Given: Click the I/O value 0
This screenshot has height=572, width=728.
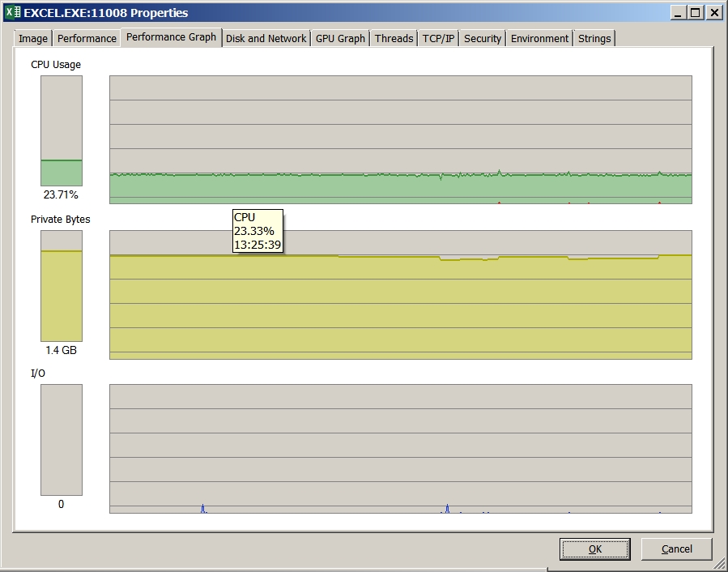Looking at the screenshot, I should click(61, 504).
